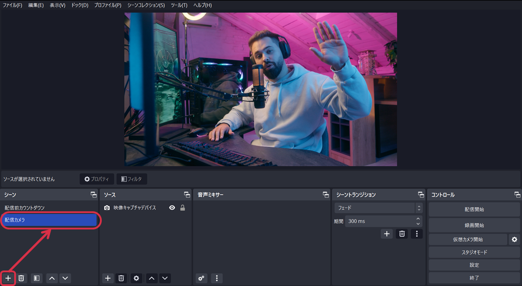Open the フェード transition dropdown
Viewport: 522px width, 286px height.
[378, 208]
